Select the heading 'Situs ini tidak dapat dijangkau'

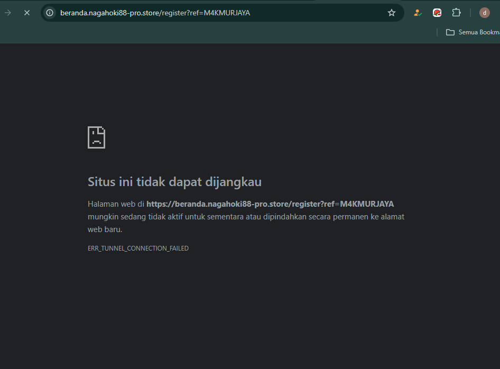point(175,182)
